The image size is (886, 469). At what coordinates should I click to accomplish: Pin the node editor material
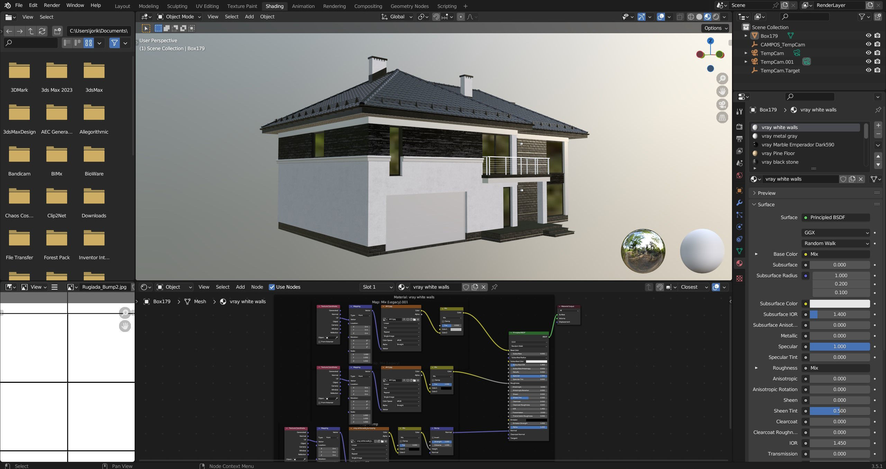(x=494, y=287)
